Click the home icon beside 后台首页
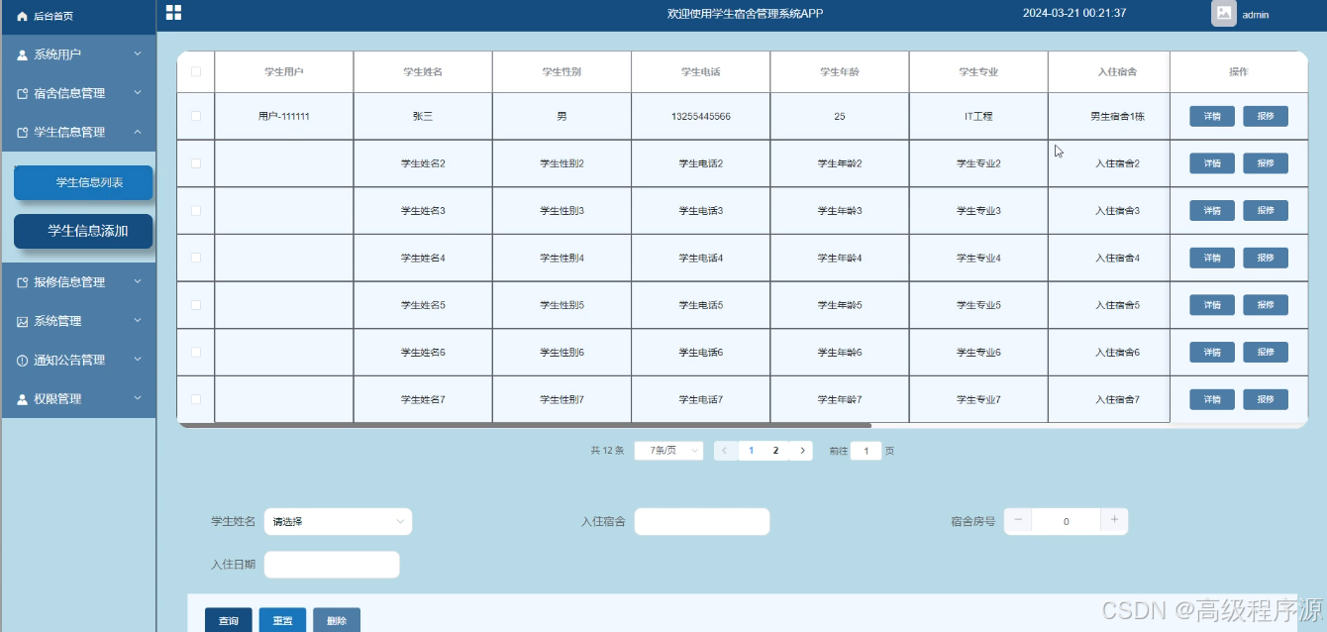Image resolution: width=1327 pixels, height=632 pixels. pyautogui.click(x=23, y=16)
